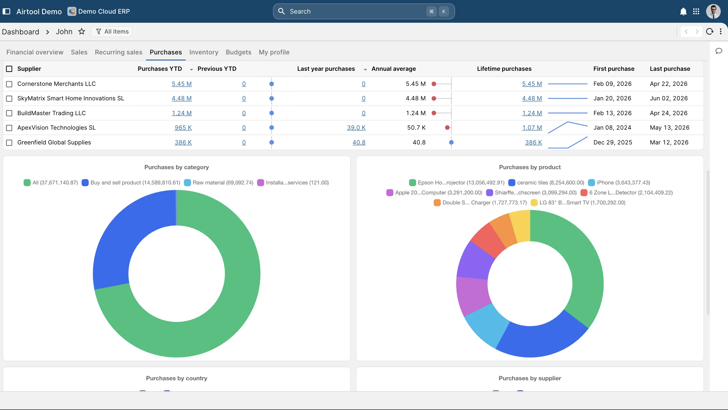Click the vertical scrollbar on the right
The height and width of the screenshot is (410, 728).
[708, 242]
